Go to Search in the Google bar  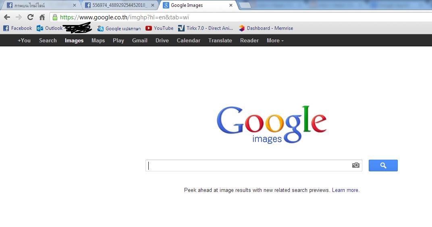pyautogui.click(x=48, y=41)
